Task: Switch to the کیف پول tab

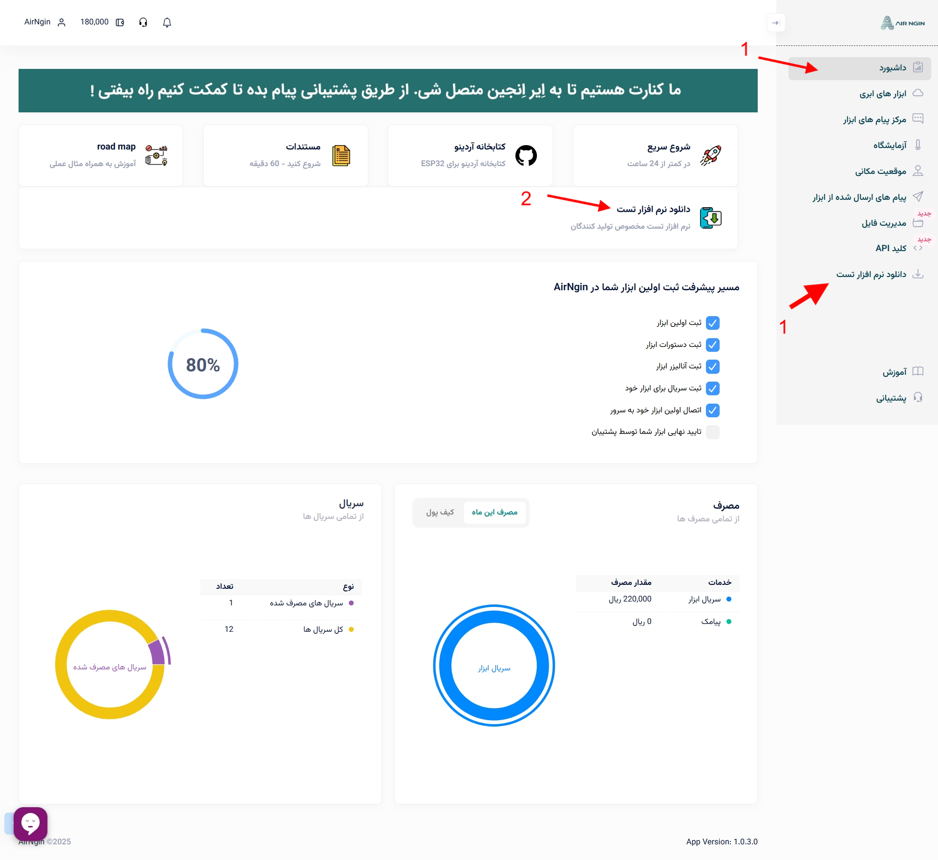Action: [440, 513]
